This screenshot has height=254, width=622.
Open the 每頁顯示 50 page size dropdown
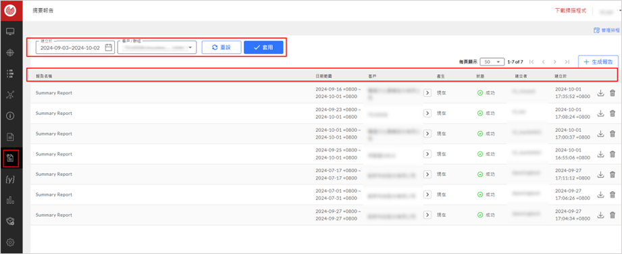[x=492, y=62]
